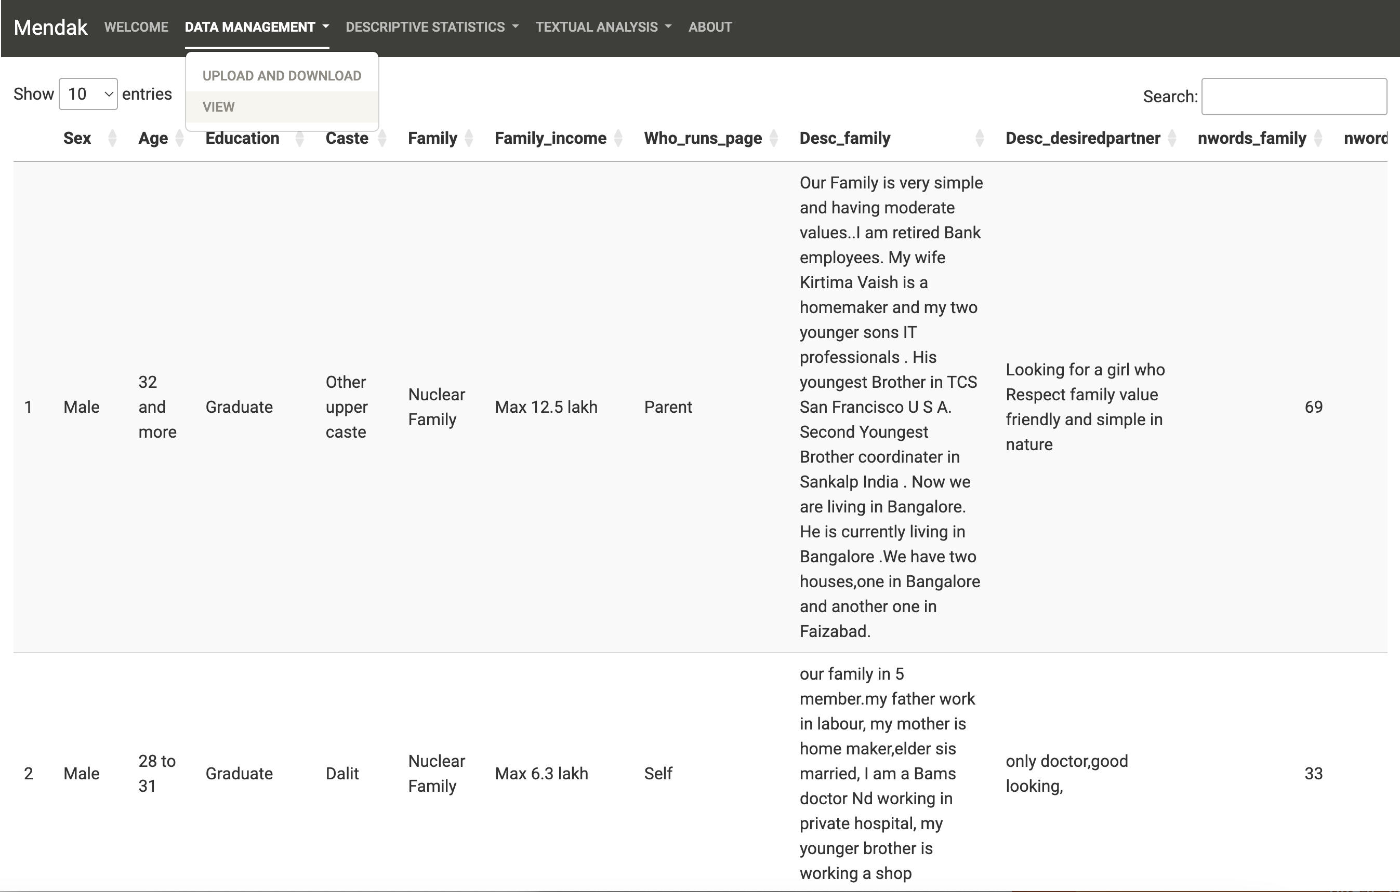Select cell 'Max 12.5 lakh'

546,407
